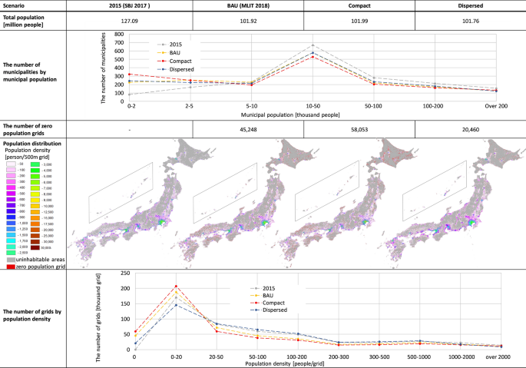Viewport: 526px width, 368px height.
Task: Pick the orange '-15,000' density swatch
Action: tap(35, 218)
